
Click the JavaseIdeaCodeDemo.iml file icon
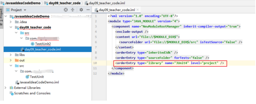[x=17, y=82]
